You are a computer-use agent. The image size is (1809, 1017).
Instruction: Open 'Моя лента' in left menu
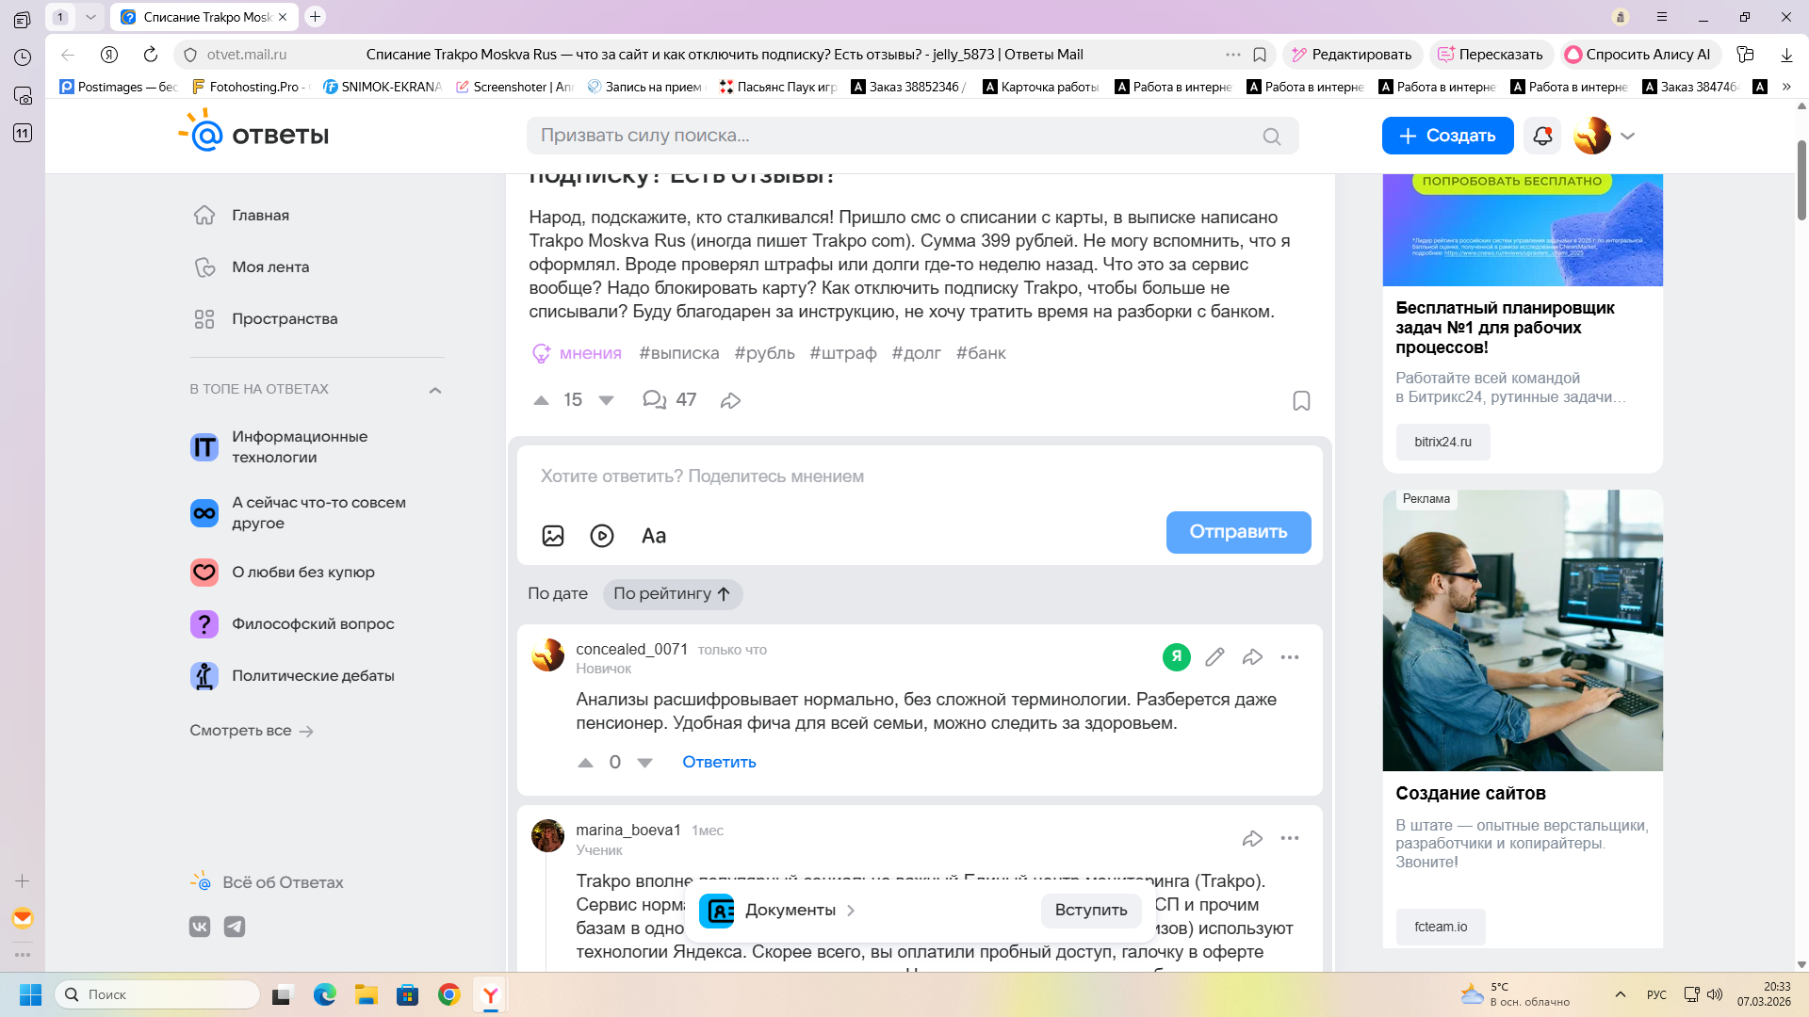tap(270, 267)
